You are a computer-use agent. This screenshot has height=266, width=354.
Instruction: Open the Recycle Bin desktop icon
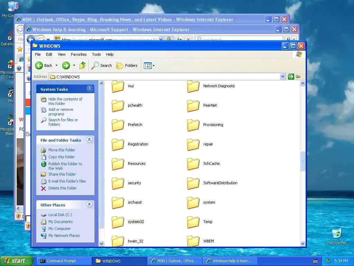coord(337,236)
